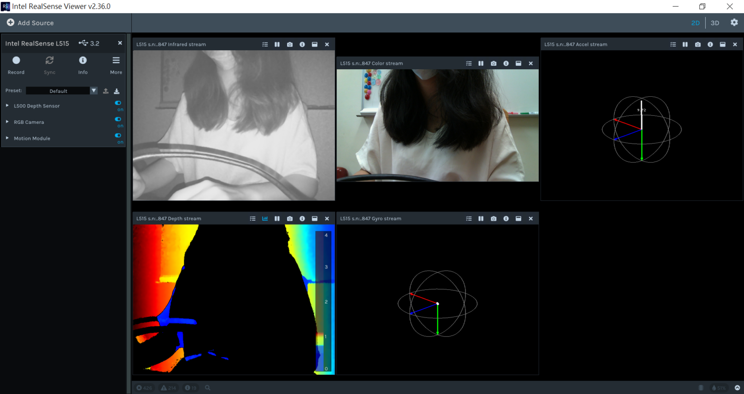Take snapshot of Infrared stream
Image resolution: width=744 pixels, height=394 pixels.
[x=290, y=45]
